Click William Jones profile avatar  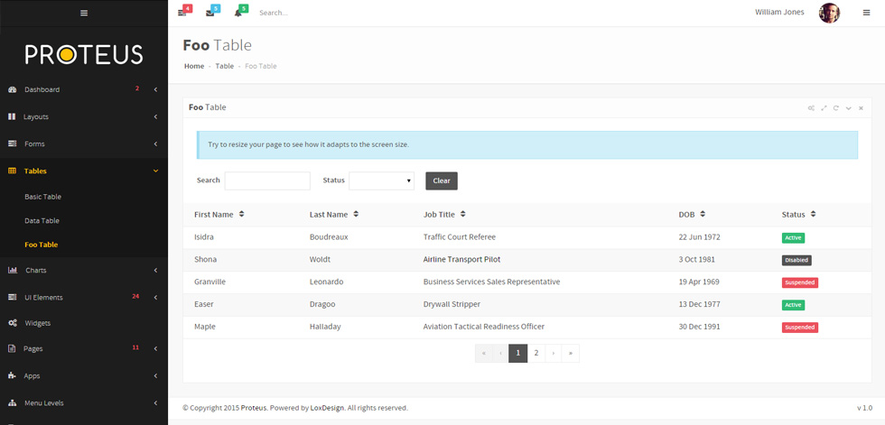[829, 13]
